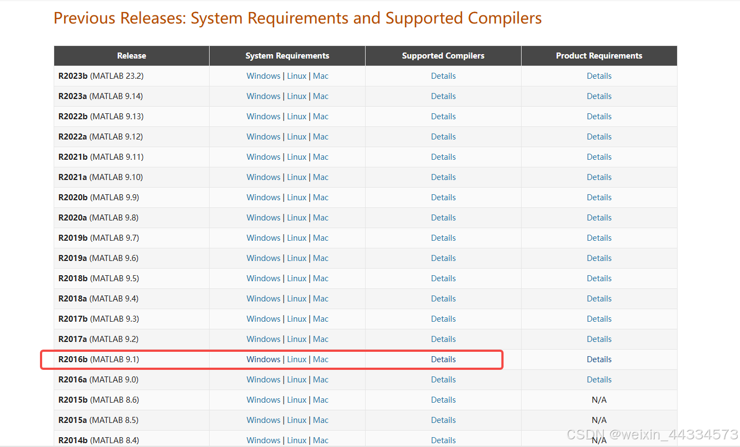Select N/A product requirements for R2015b
Viewport: 740px width, 447px height.
599,400
